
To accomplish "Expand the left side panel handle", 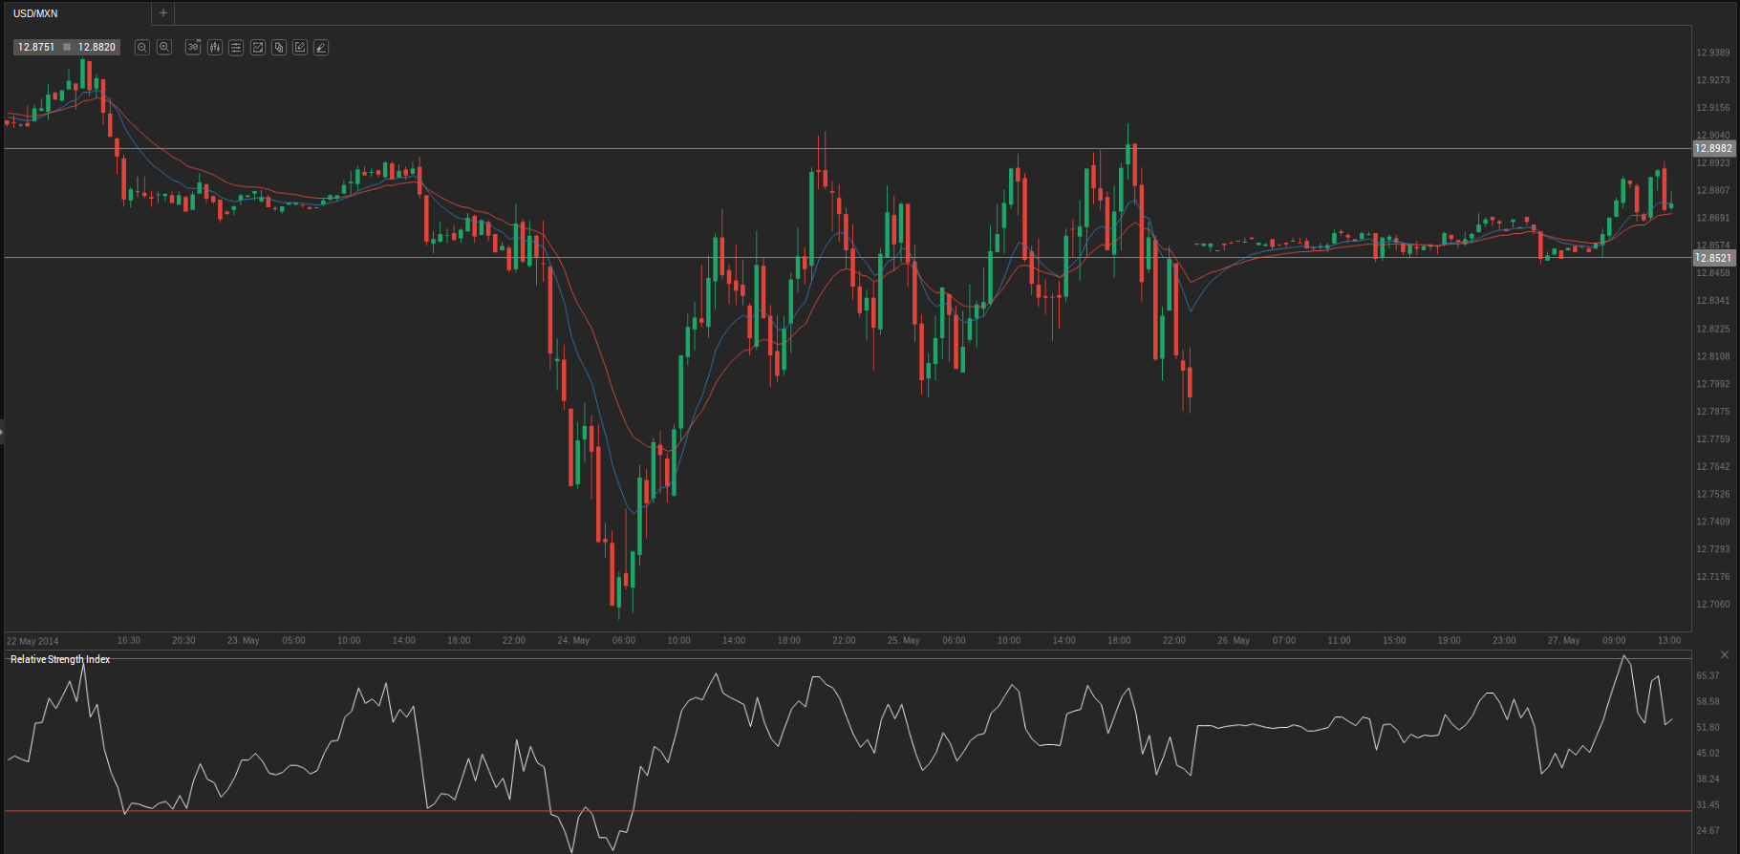I will coord(2,433).
